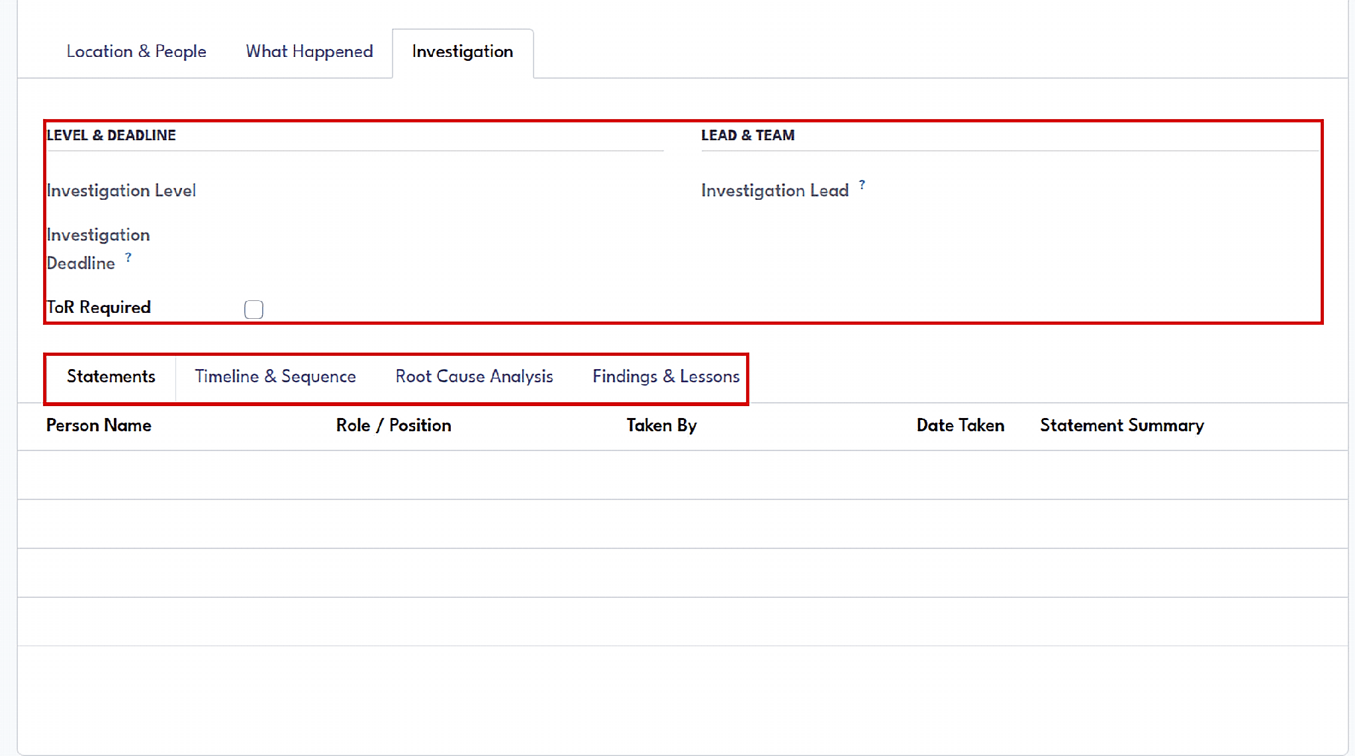Click help icon beside Investigation Deadline
This screenshot has width=1355, height=756.
(128, 257)
